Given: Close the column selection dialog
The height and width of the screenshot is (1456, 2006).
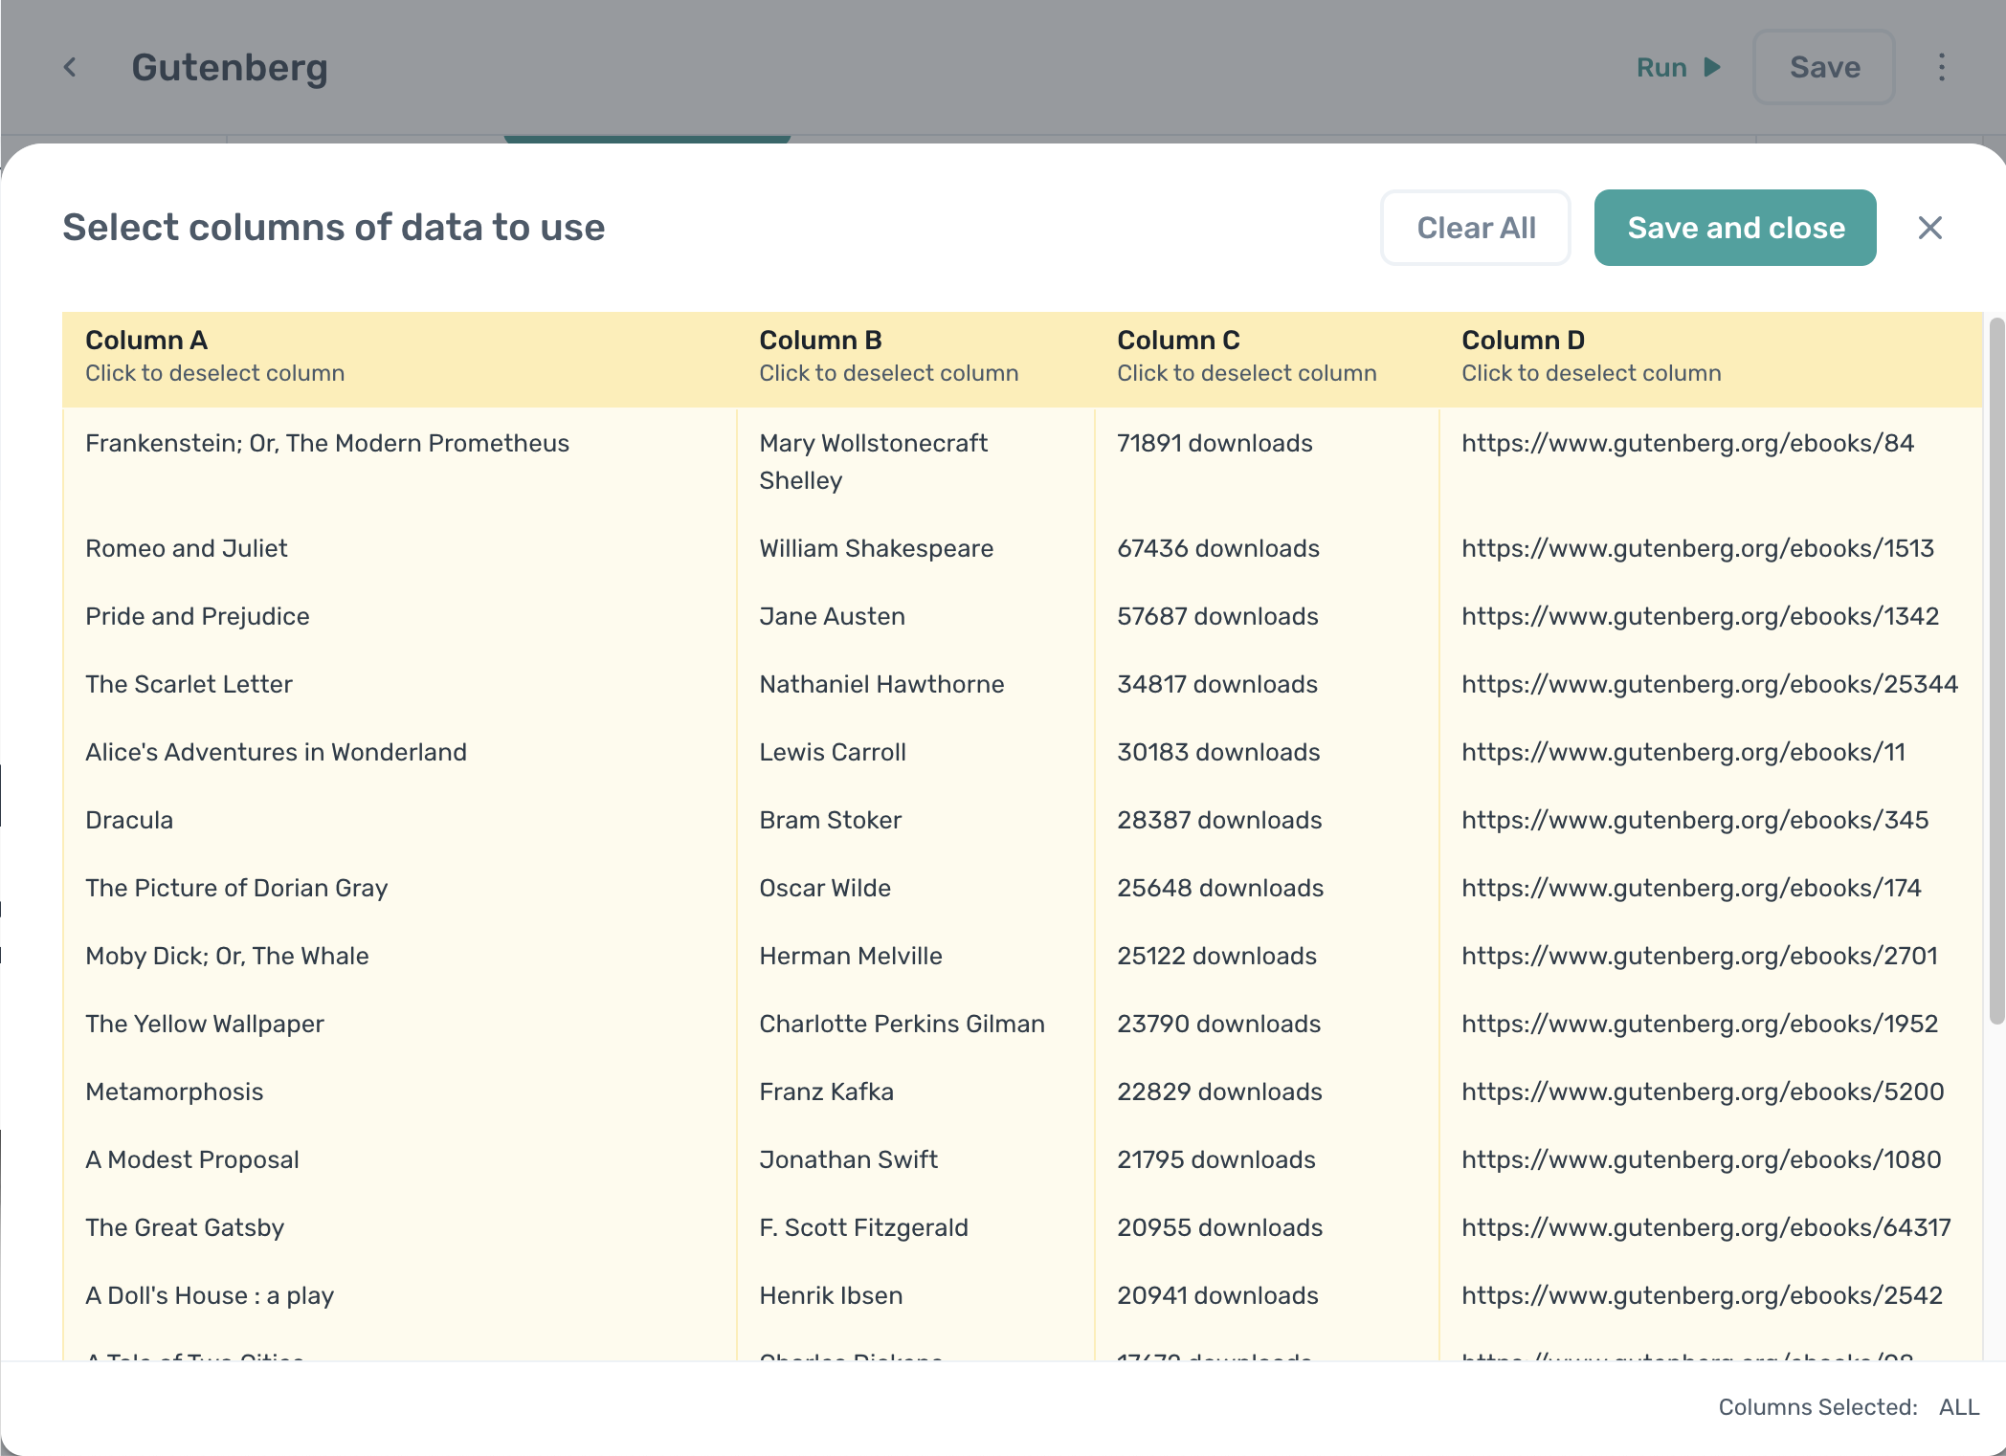Looking at the screenshot, I should [x=1930, y=228].
